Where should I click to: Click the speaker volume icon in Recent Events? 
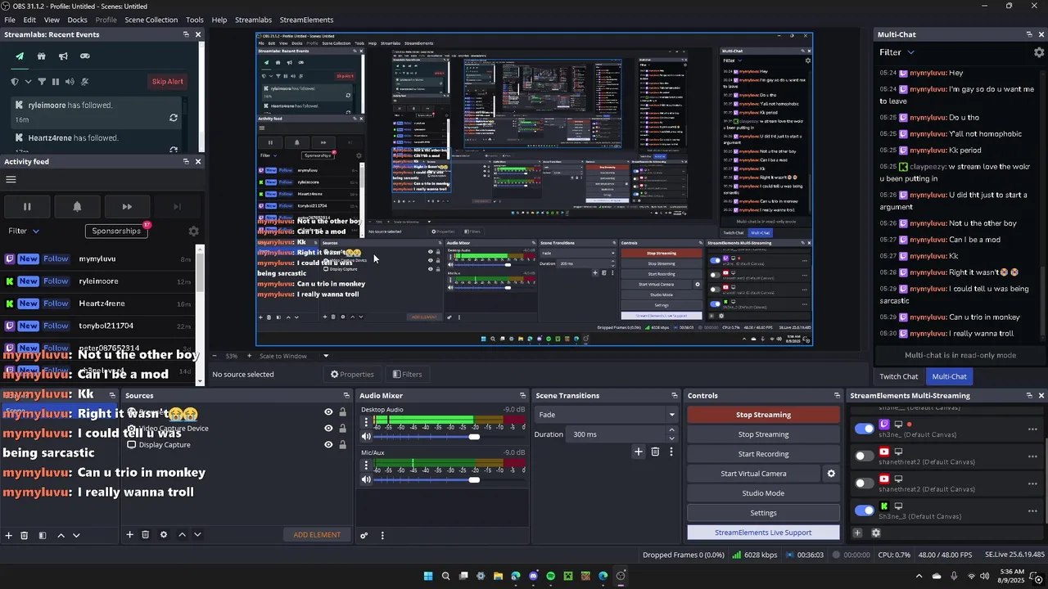point(70,82)
